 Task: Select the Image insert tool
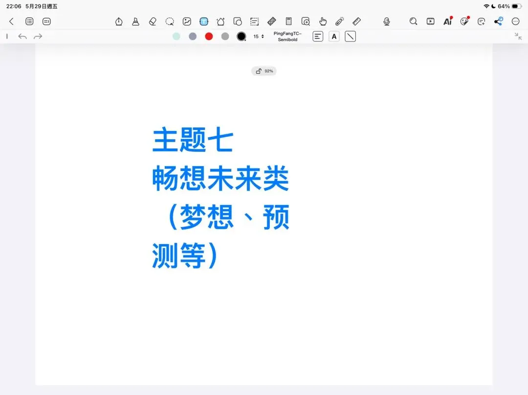(187, 21)
